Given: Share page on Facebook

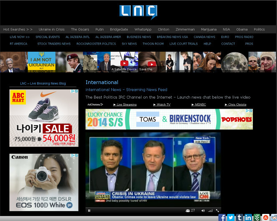Looking at the screenshot, I should tap(222, 218).
